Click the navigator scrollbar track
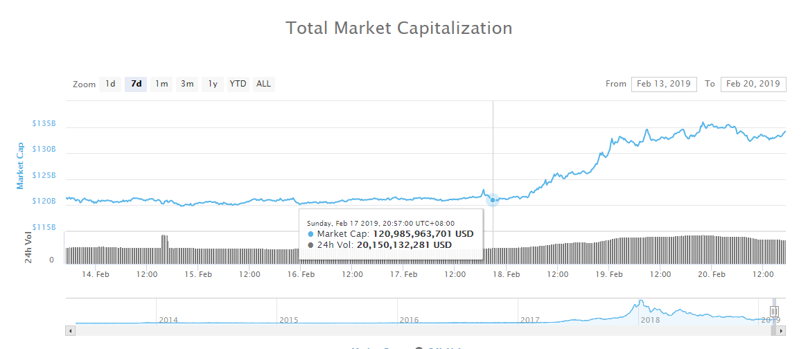The height and width of the screenshot is (349, 808). (x=416, y=331)
